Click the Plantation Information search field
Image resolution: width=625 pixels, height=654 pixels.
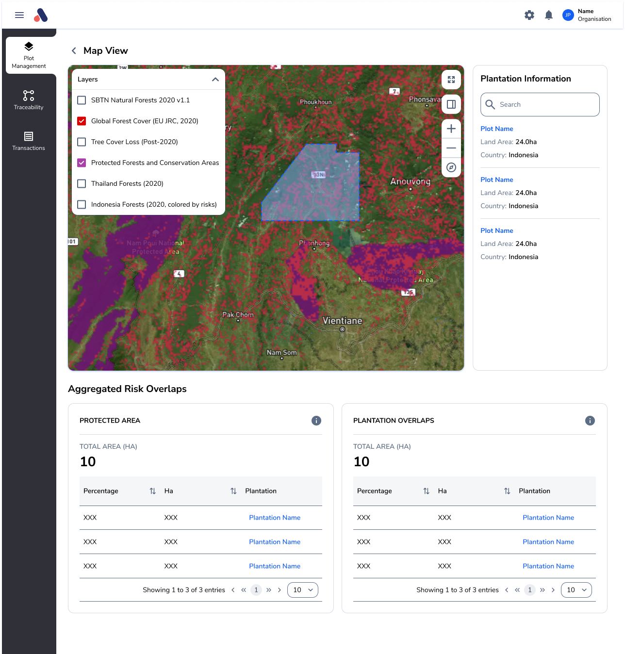pyautogui.click(x=540, y=104)
